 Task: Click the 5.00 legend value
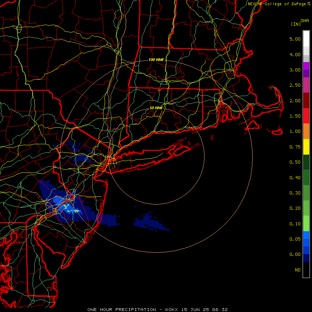pyautogui.click(x=295, y=39)
